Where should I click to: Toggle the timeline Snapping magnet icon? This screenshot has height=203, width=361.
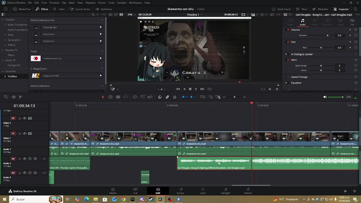(x=160, y=97)
